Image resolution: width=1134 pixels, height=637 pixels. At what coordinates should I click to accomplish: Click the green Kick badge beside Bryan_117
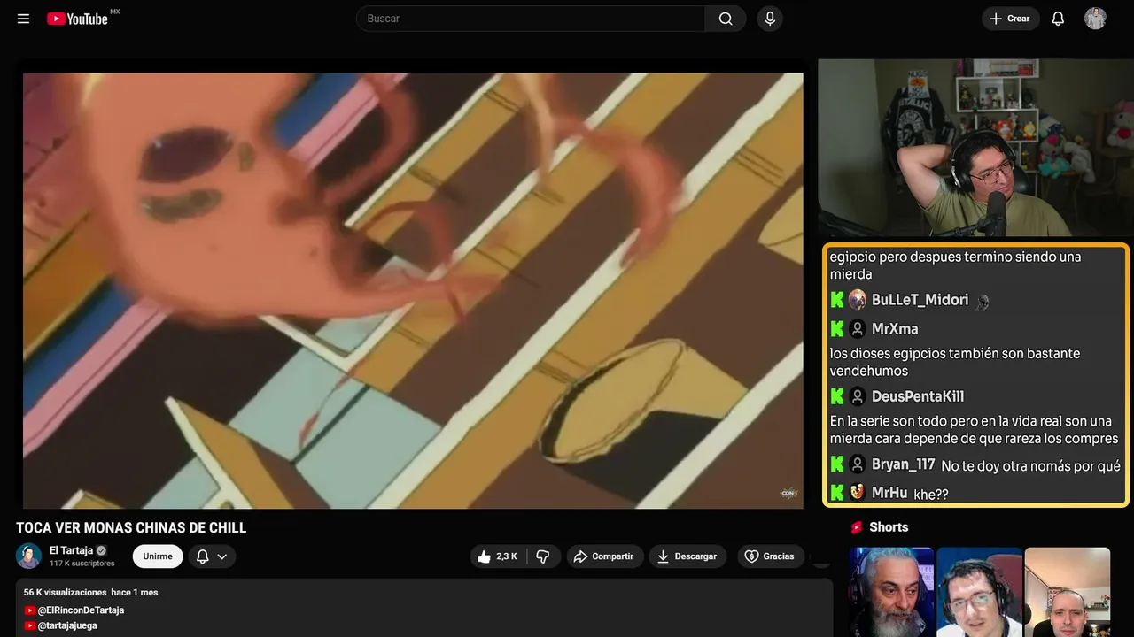pos(837,464)
